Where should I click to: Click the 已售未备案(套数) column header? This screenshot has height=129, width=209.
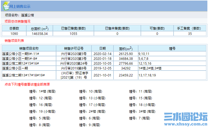point(117,28)
